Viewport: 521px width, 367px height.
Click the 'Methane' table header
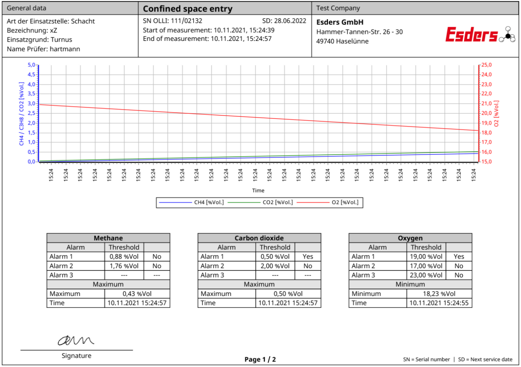pos(108,238)
